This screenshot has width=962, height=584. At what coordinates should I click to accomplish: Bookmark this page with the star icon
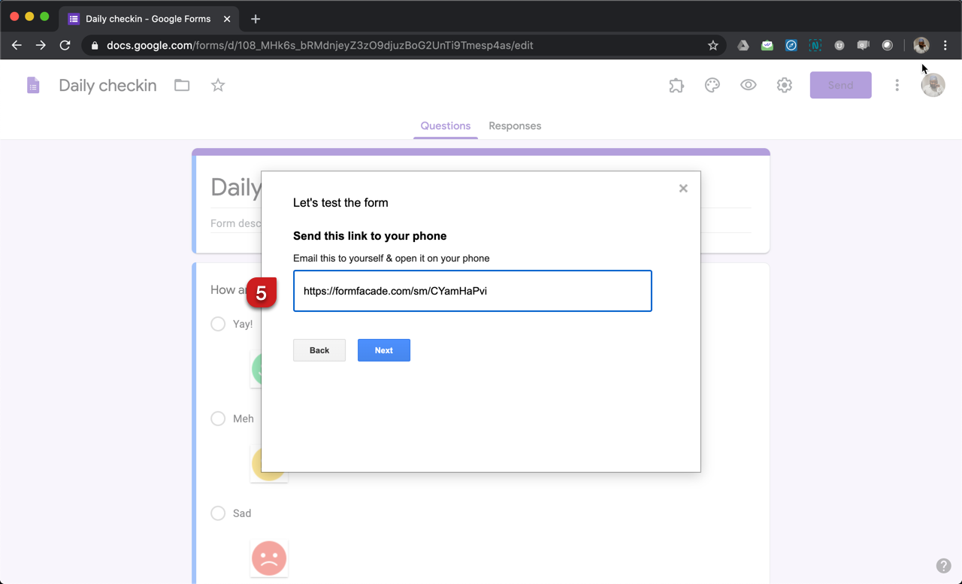click(x=713, y=45)
